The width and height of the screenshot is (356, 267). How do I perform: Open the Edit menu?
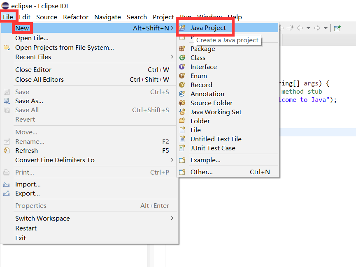pyautogui.click(x=25, y=17)
